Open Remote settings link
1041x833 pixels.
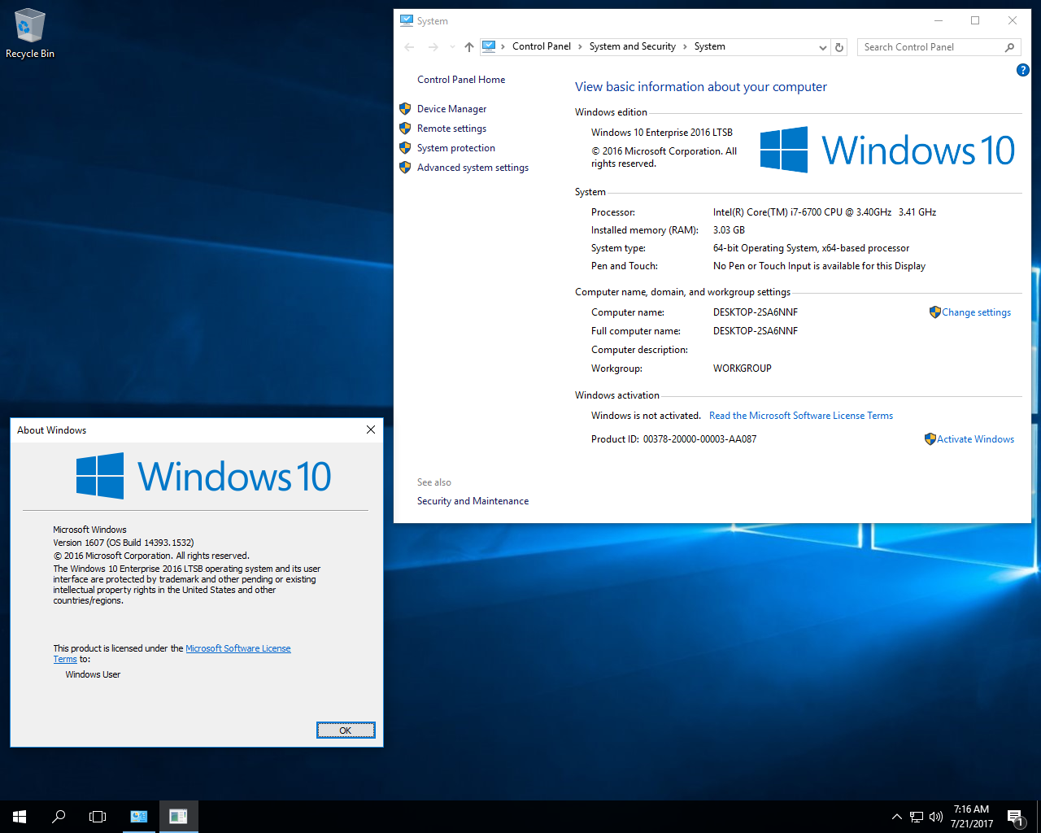(451, 129)
